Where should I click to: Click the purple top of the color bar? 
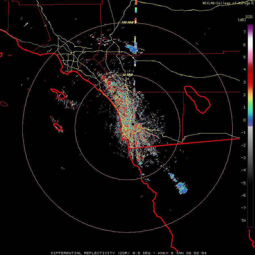tap(250, 28)
